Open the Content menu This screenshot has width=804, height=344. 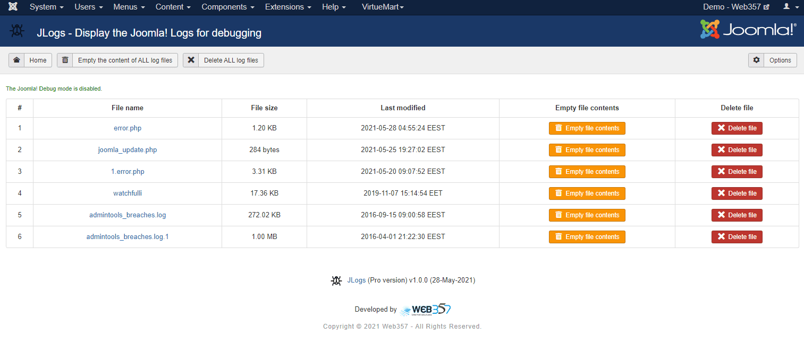173,7
